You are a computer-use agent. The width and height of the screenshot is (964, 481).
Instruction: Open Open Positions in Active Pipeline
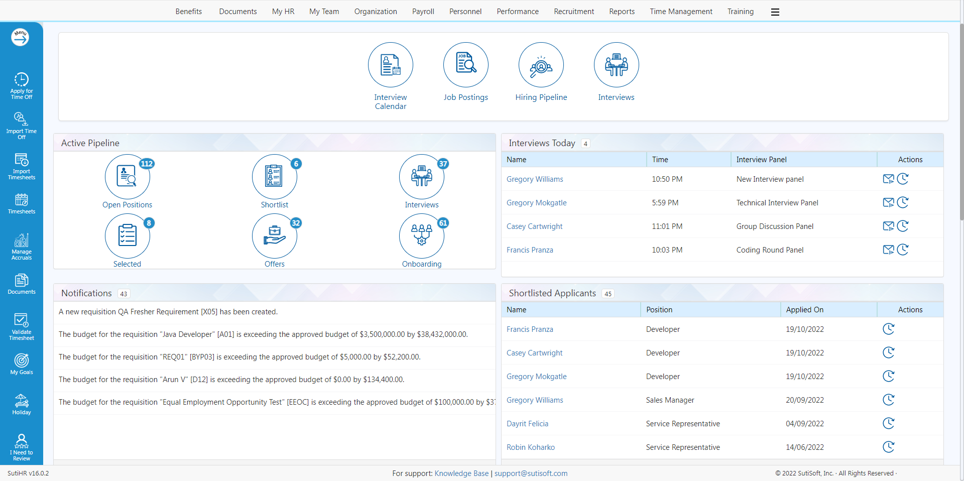coord(127,177)
